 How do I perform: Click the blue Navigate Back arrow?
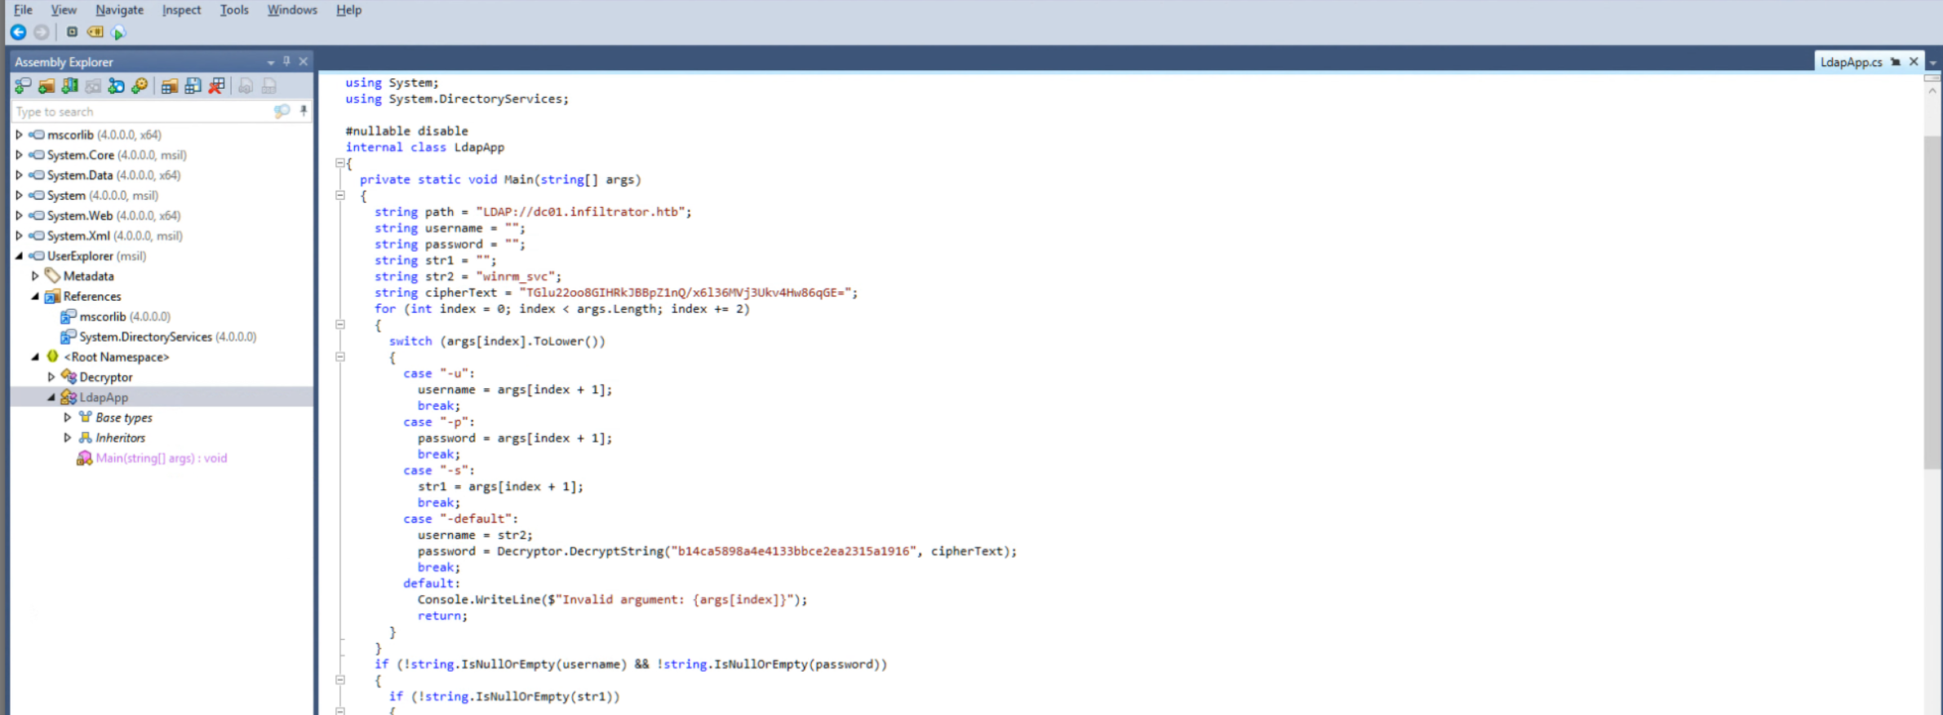point(18,33)
